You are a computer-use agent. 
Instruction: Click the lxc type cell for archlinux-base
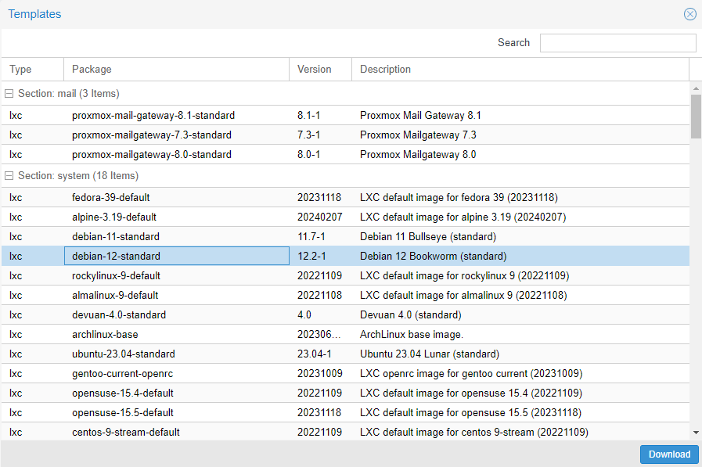tap(33, 335)
